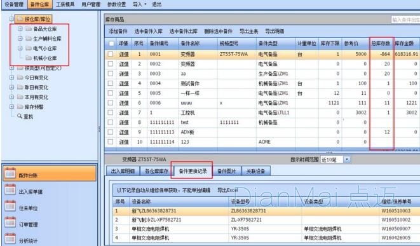Open the 工装模具 menu
This screenshot has height=246, width=420.
tap(65, 4)
